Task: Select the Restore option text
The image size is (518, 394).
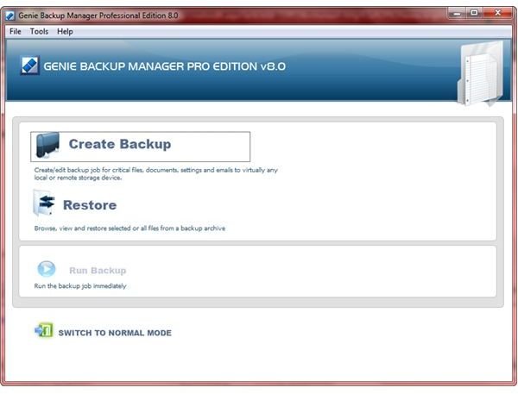Action: 90,205
